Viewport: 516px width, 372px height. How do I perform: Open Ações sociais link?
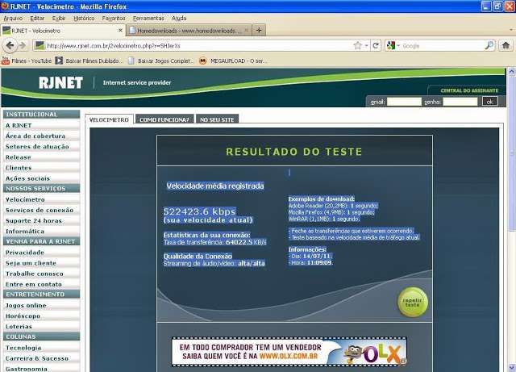tap(27, 178)
